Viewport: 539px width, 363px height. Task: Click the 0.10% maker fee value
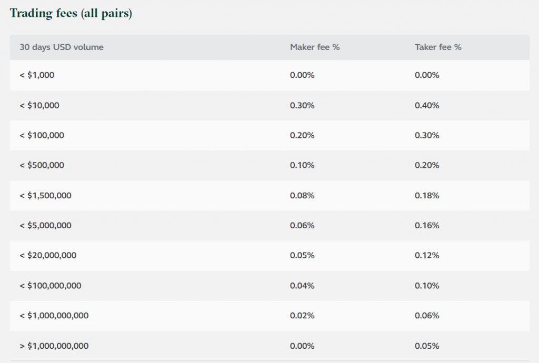pyautogui.click(x=302, y=165)
